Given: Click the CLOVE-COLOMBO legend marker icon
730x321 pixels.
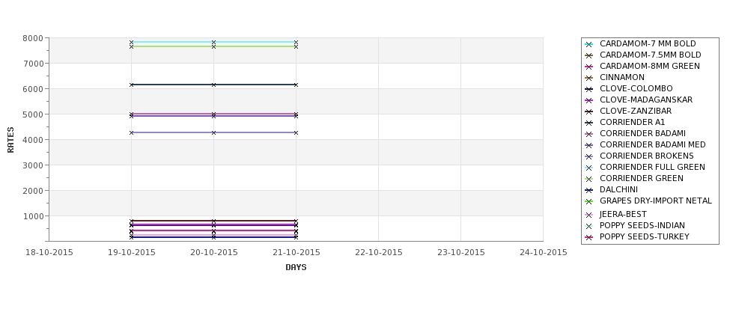Looking at the screenshot, I should (x=589, y=89).
